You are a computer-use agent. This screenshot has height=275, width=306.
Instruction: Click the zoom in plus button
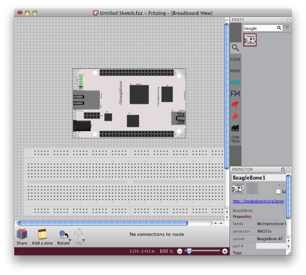click(225, 251)
